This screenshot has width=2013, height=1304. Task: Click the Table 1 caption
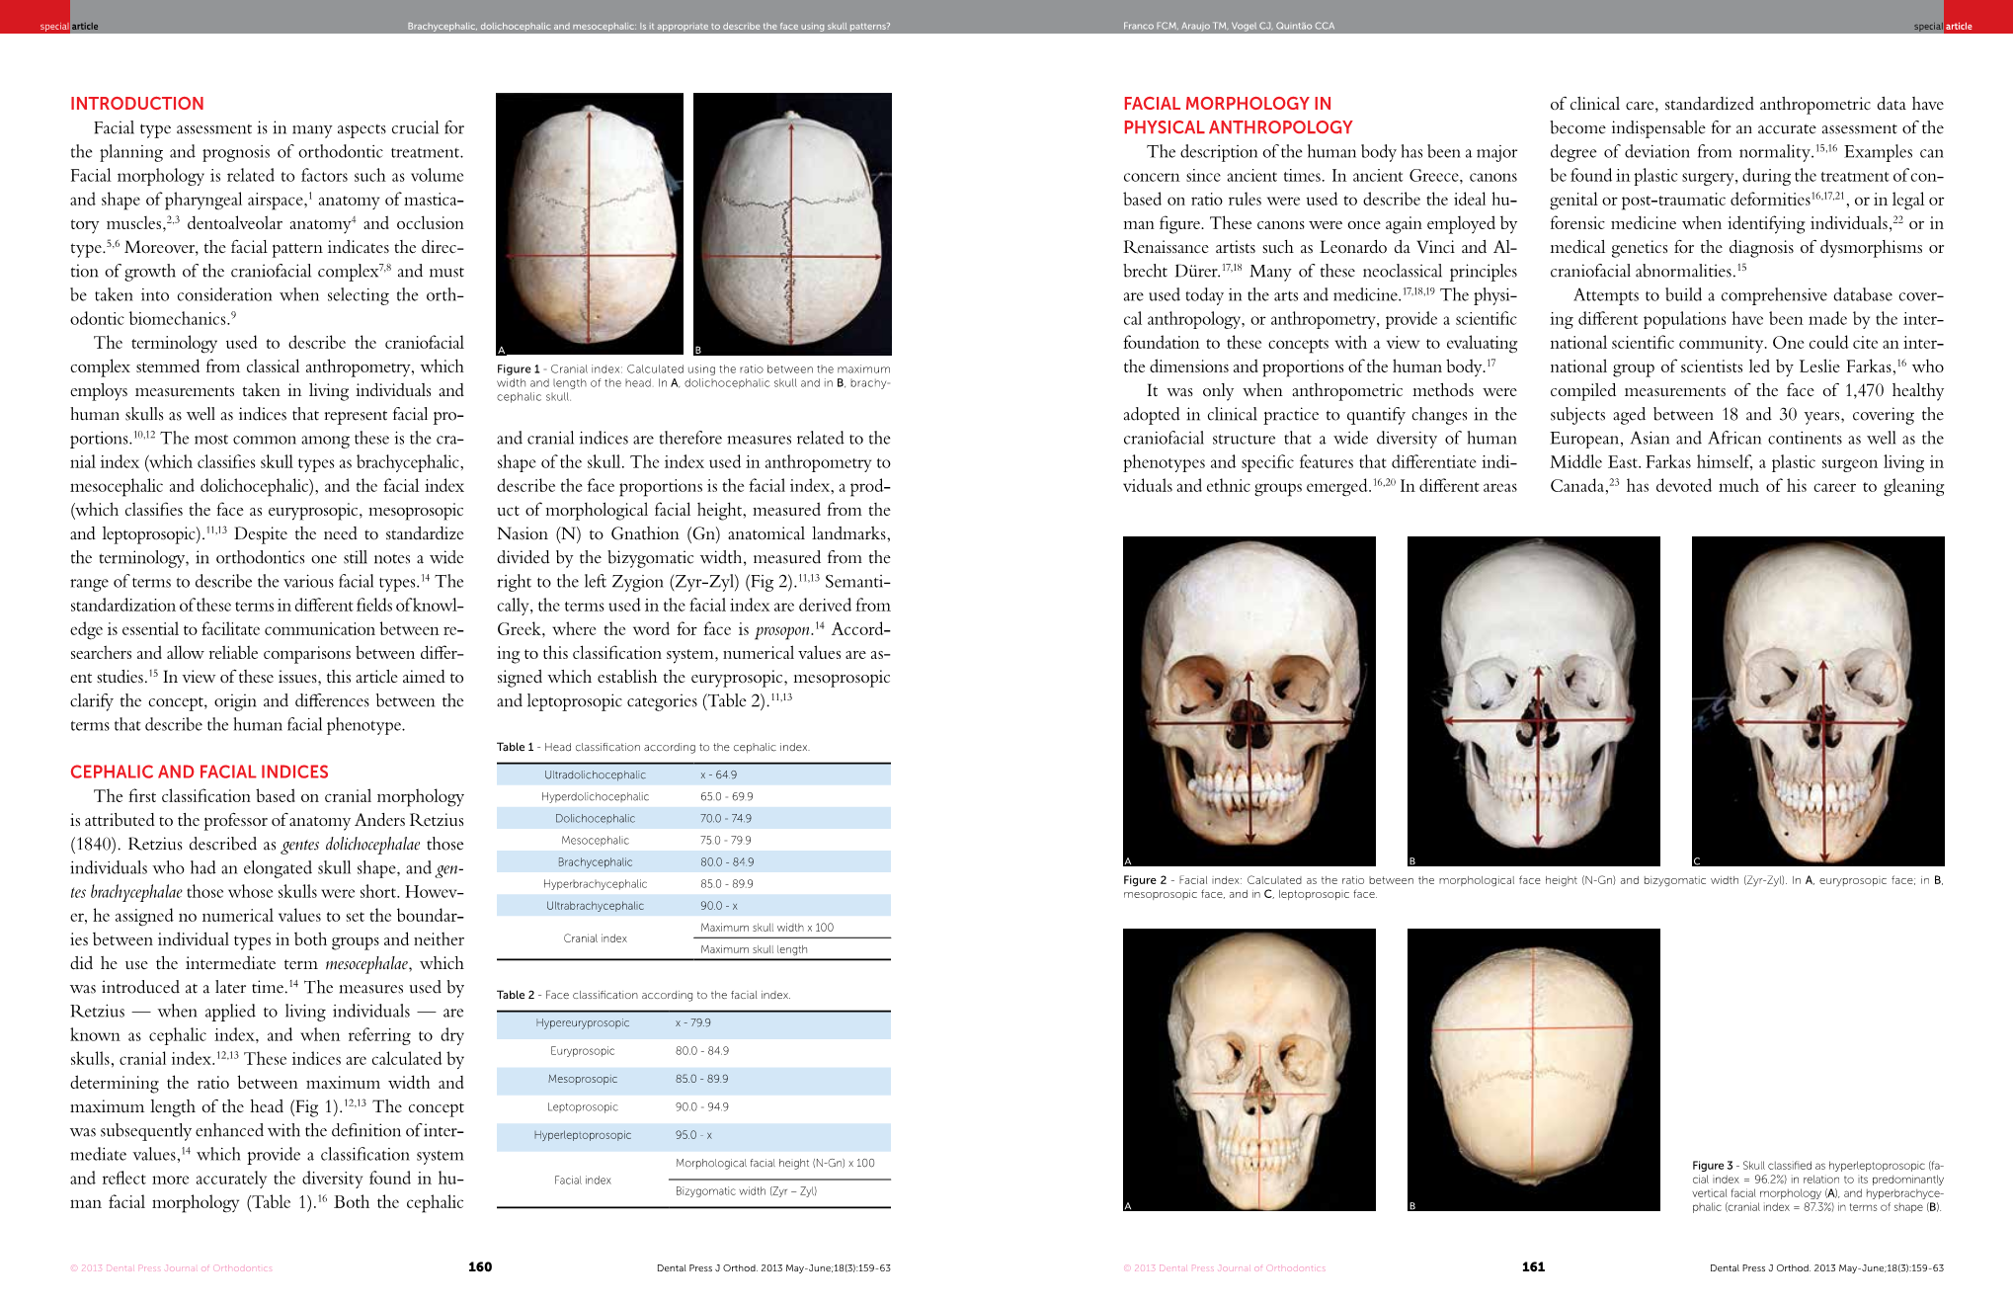click(x=653, y=748)
